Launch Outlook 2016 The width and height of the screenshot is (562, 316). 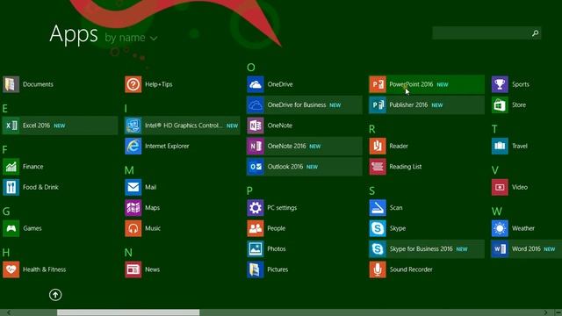(x=305, y=167)
